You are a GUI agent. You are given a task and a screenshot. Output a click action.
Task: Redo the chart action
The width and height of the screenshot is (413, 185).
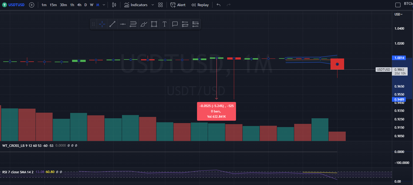tap(229, 5)
